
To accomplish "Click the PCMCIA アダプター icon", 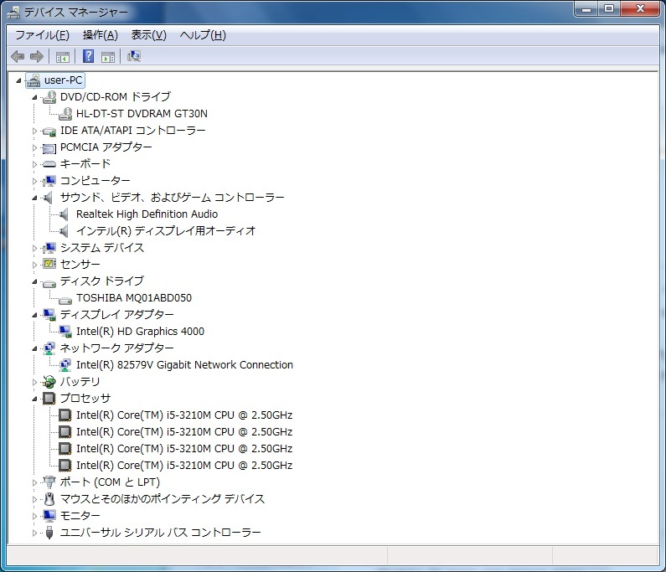I will click(49, 147).
